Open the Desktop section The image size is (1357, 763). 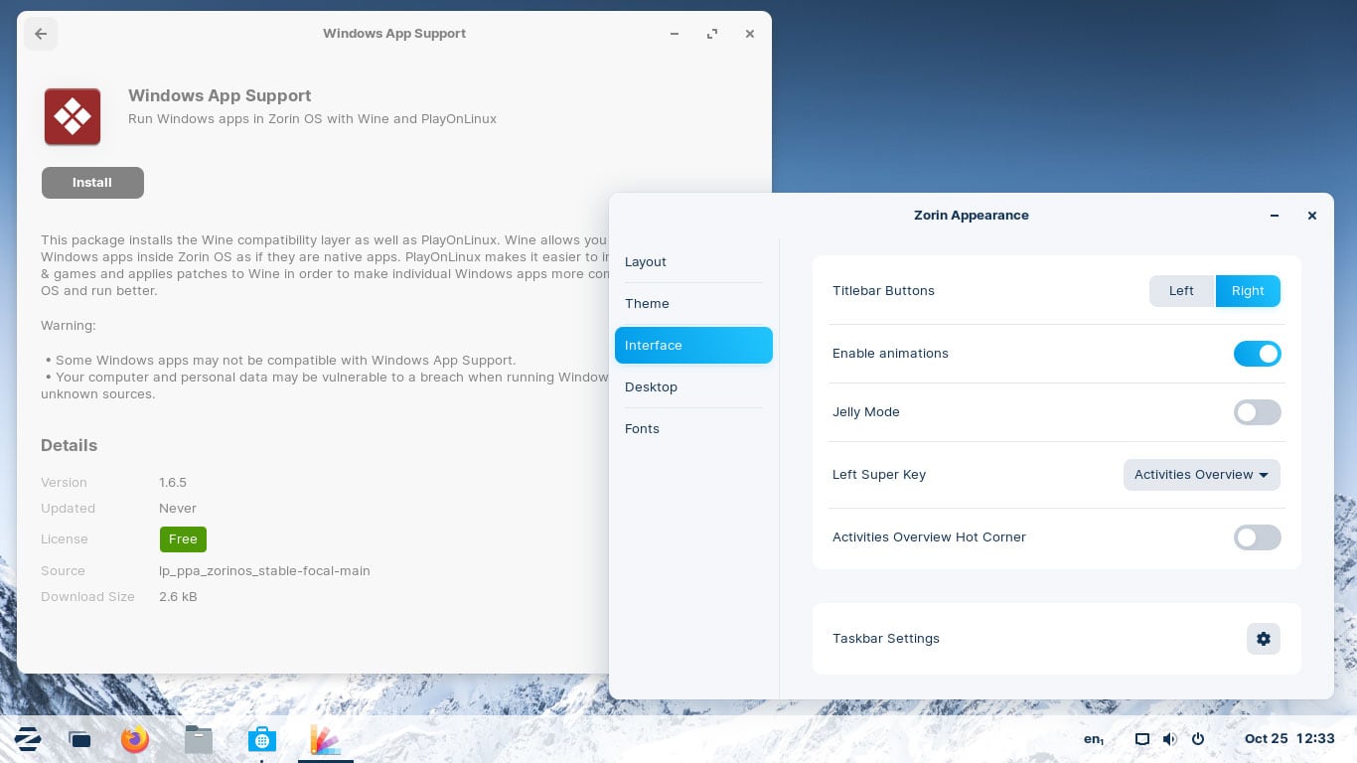[x=693, y=387]
